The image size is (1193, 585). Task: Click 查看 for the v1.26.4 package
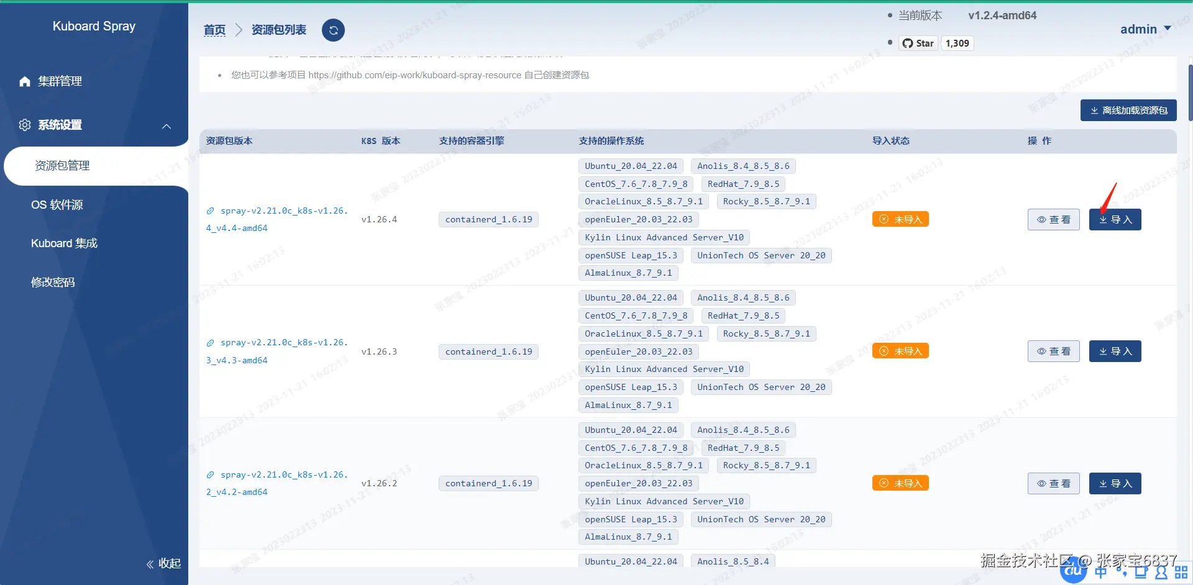point(1053,219)
